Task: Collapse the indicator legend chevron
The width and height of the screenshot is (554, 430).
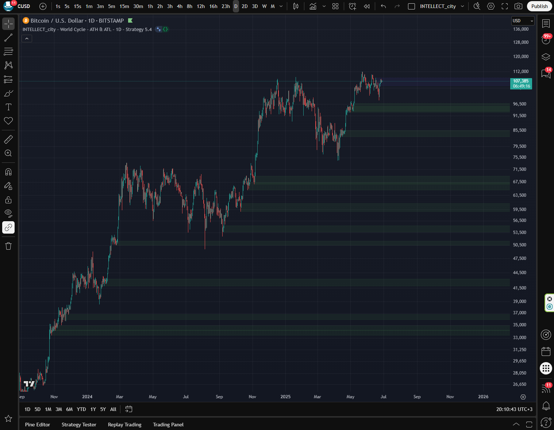Action: pos(27,39)
